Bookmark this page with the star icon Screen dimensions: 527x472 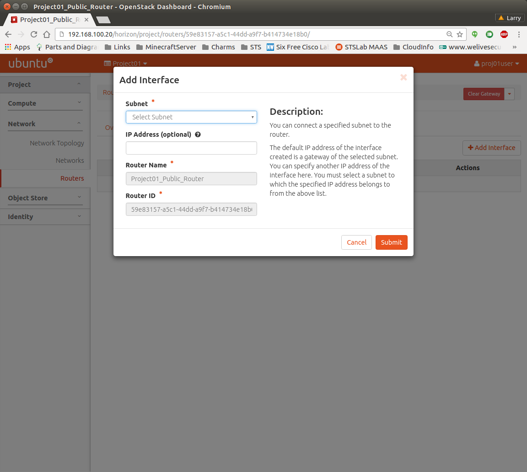point(460,34)
